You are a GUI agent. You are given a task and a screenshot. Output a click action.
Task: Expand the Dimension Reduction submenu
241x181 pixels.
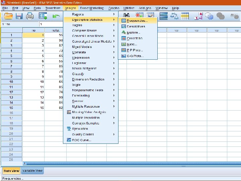91,79
